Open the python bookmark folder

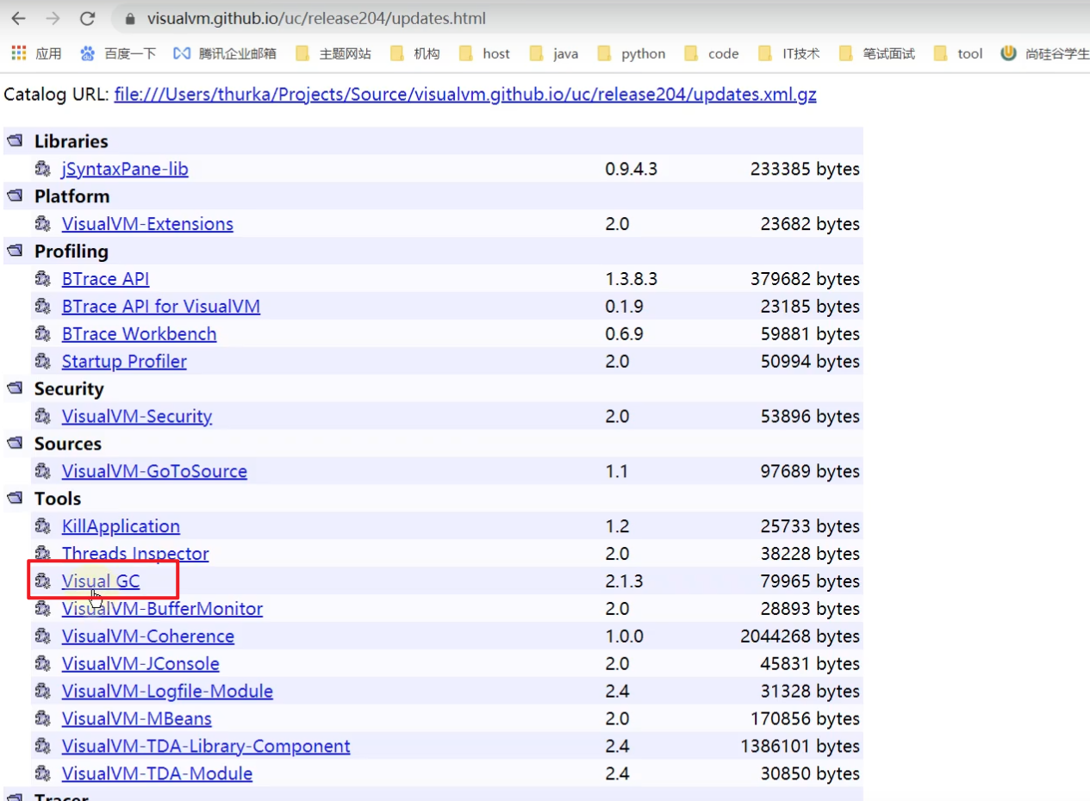pos(631,53)
